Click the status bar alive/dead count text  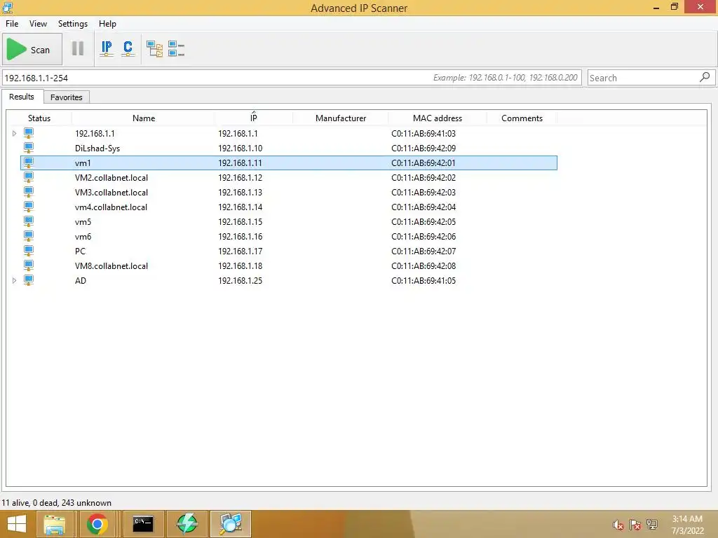pos(56,503)
